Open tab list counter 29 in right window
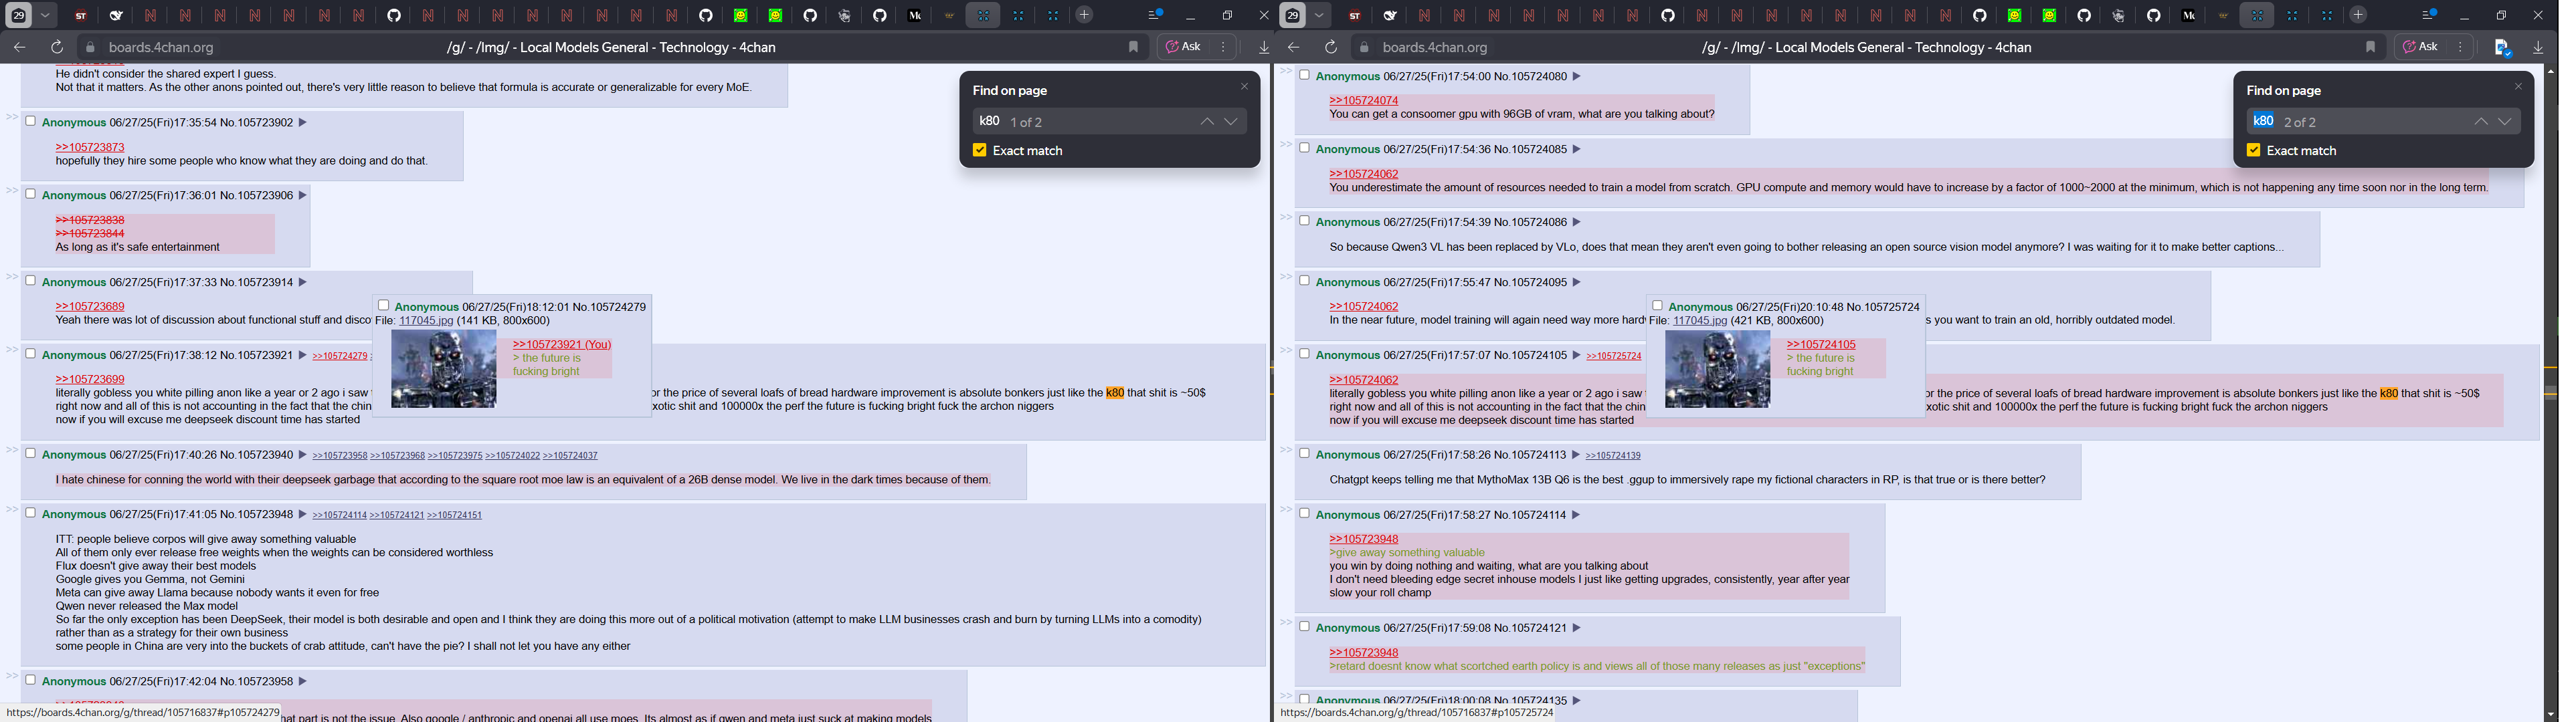 (x=1293, y=15)
